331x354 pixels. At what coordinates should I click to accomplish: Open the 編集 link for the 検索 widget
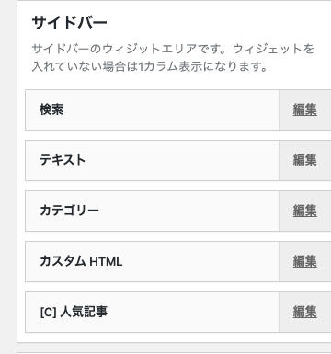(304, 109)
